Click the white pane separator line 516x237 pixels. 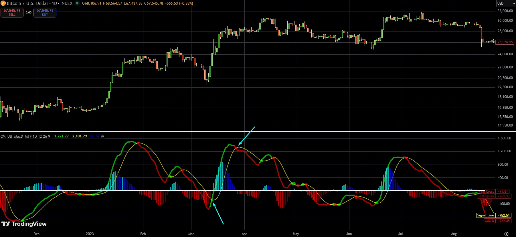pyautogui.click(x=258, y=132)
